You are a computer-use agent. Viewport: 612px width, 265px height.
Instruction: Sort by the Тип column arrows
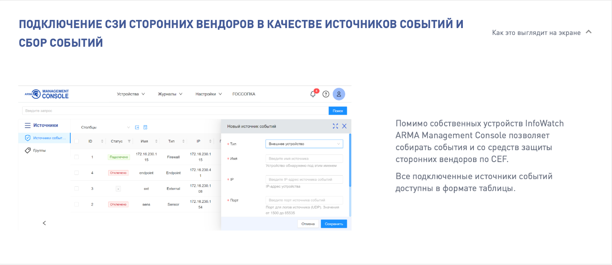tap(183, 141)
